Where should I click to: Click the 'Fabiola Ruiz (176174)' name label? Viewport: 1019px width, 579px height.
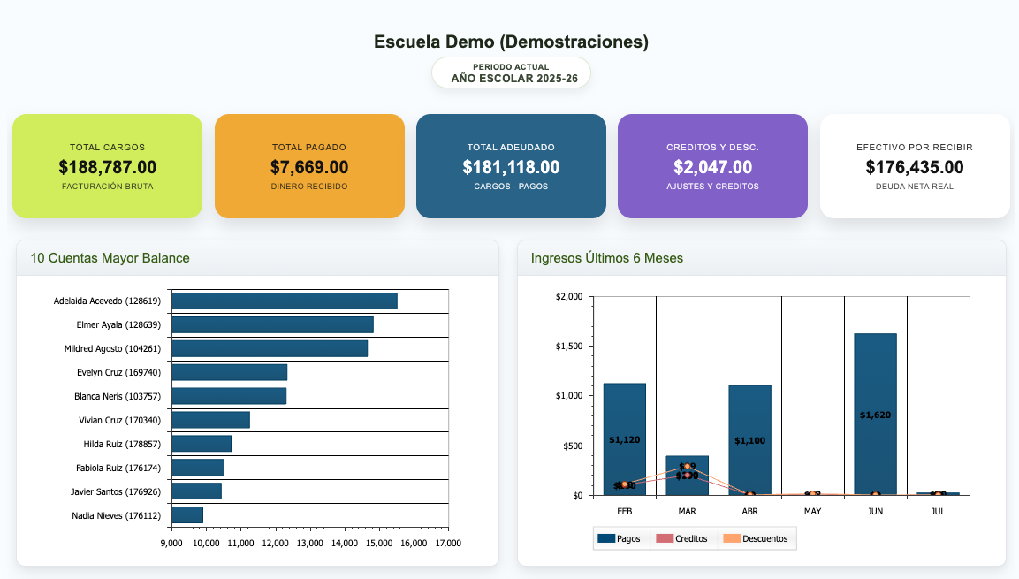tap(118, 468)
